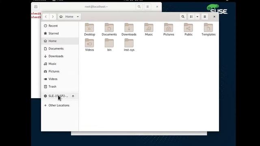
Task: Open the terminal window hamburger menu
Action: point(147,7)
